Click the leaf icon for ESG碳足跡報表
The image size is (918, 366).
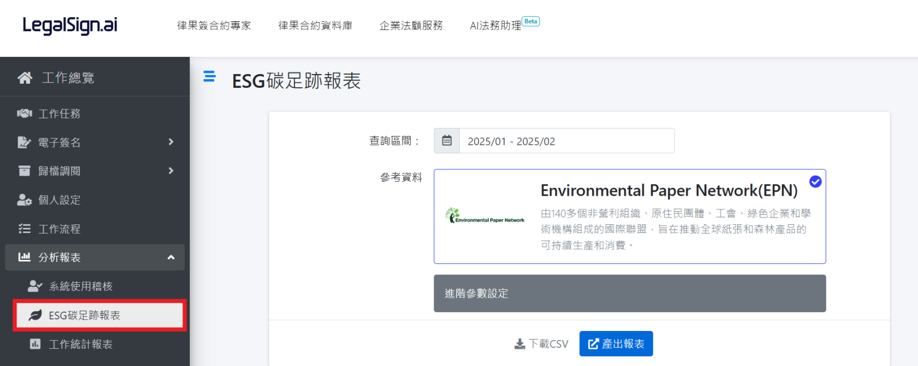coord(35,315)
